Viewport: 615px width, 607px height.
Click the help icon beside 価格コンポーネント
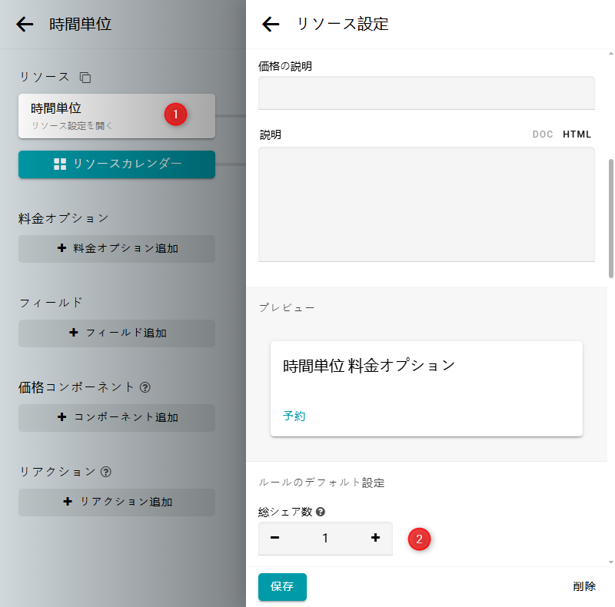(145, 387)
